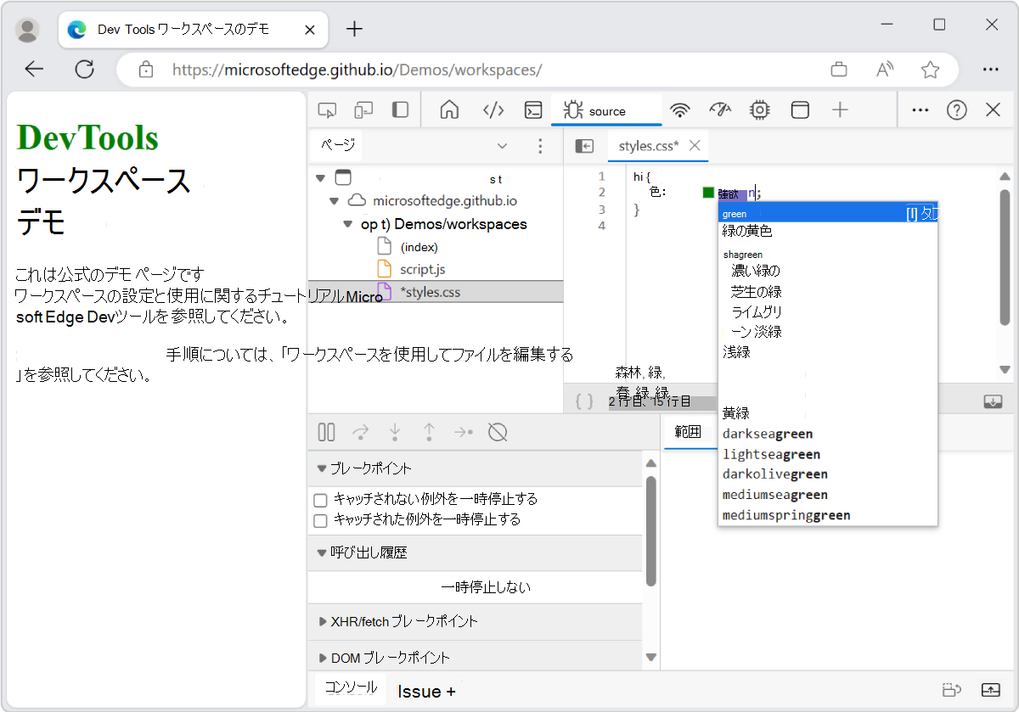Click the step over debugger icon
Viewport: 1019px width, 712px height.
[x=360, y=432]
